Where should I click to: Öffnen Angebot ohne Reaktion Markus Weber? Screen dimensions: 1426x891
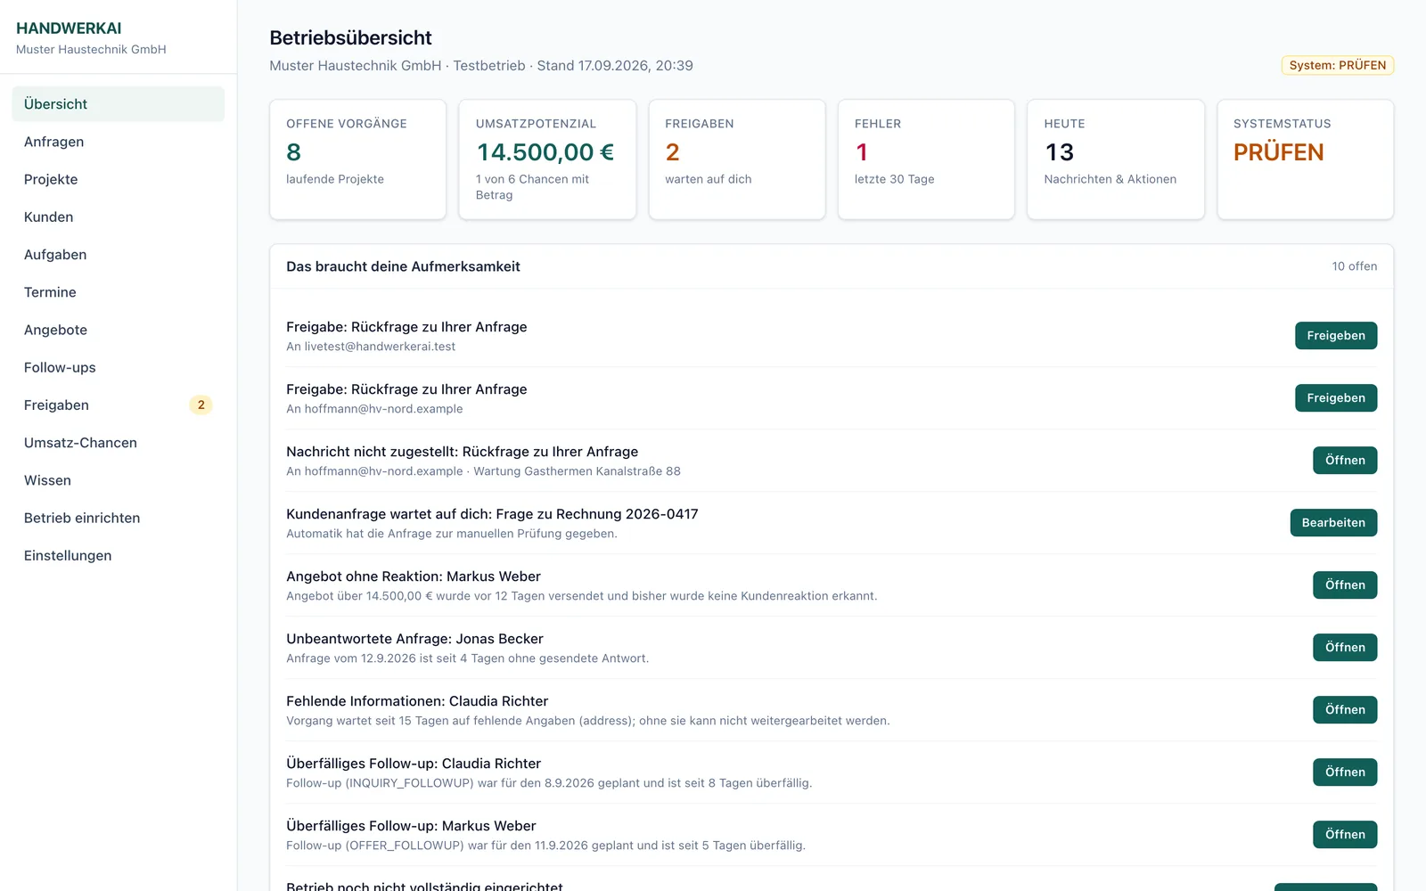click(1345, 585)
